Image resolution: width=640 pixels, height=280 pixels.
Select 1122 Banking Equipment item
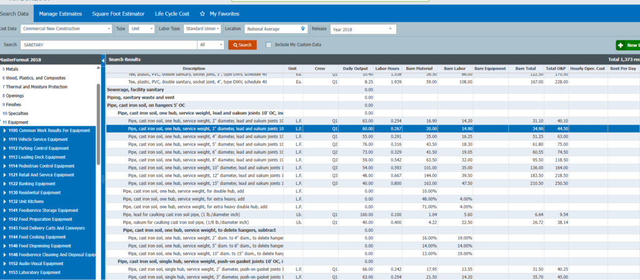32,184
